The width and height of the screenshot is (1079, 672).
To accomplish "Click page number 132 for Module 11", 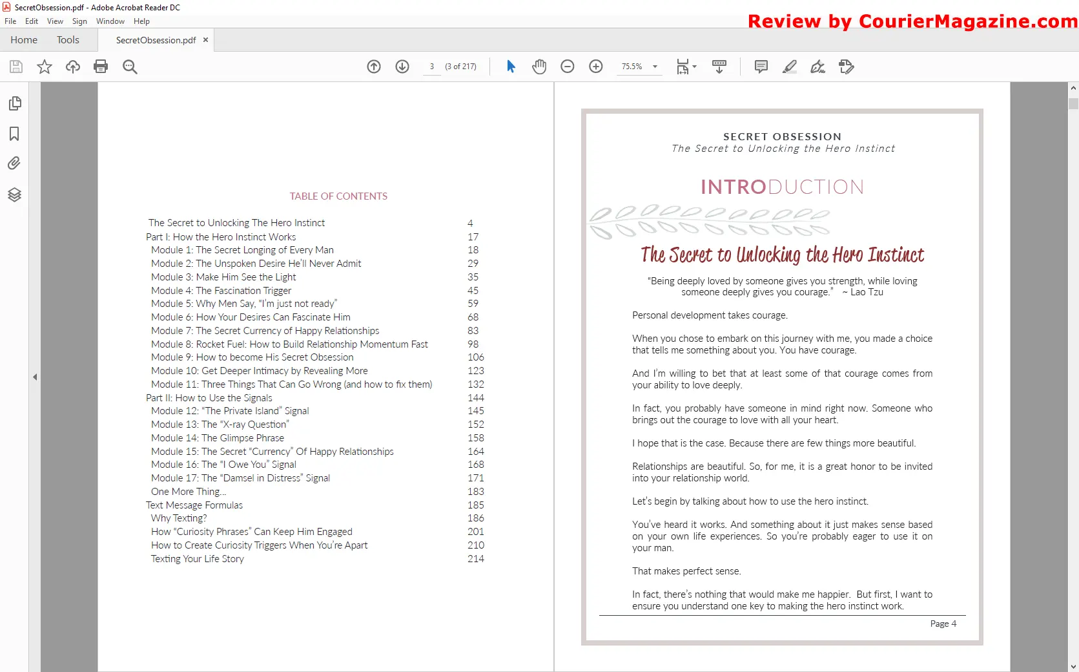I will [476, 384].
